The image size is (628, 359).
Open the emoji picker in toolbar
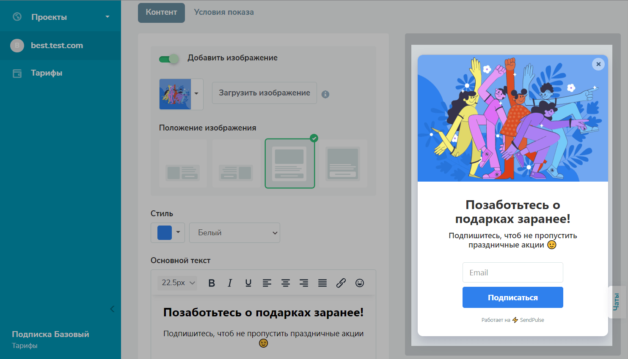pyautogui.click(x=360, y=283)
